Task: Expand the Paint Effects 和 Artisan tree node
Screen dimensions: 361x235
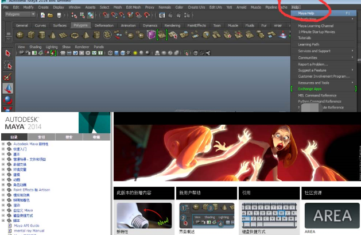Action: (3, 189)
